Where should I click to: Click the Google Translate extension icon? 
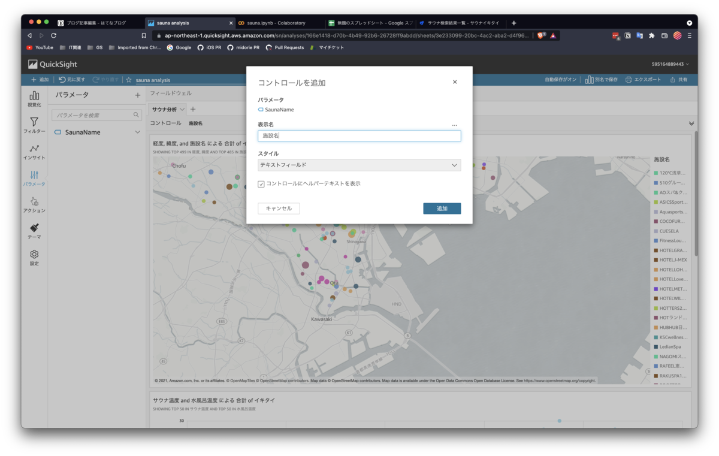639,35
